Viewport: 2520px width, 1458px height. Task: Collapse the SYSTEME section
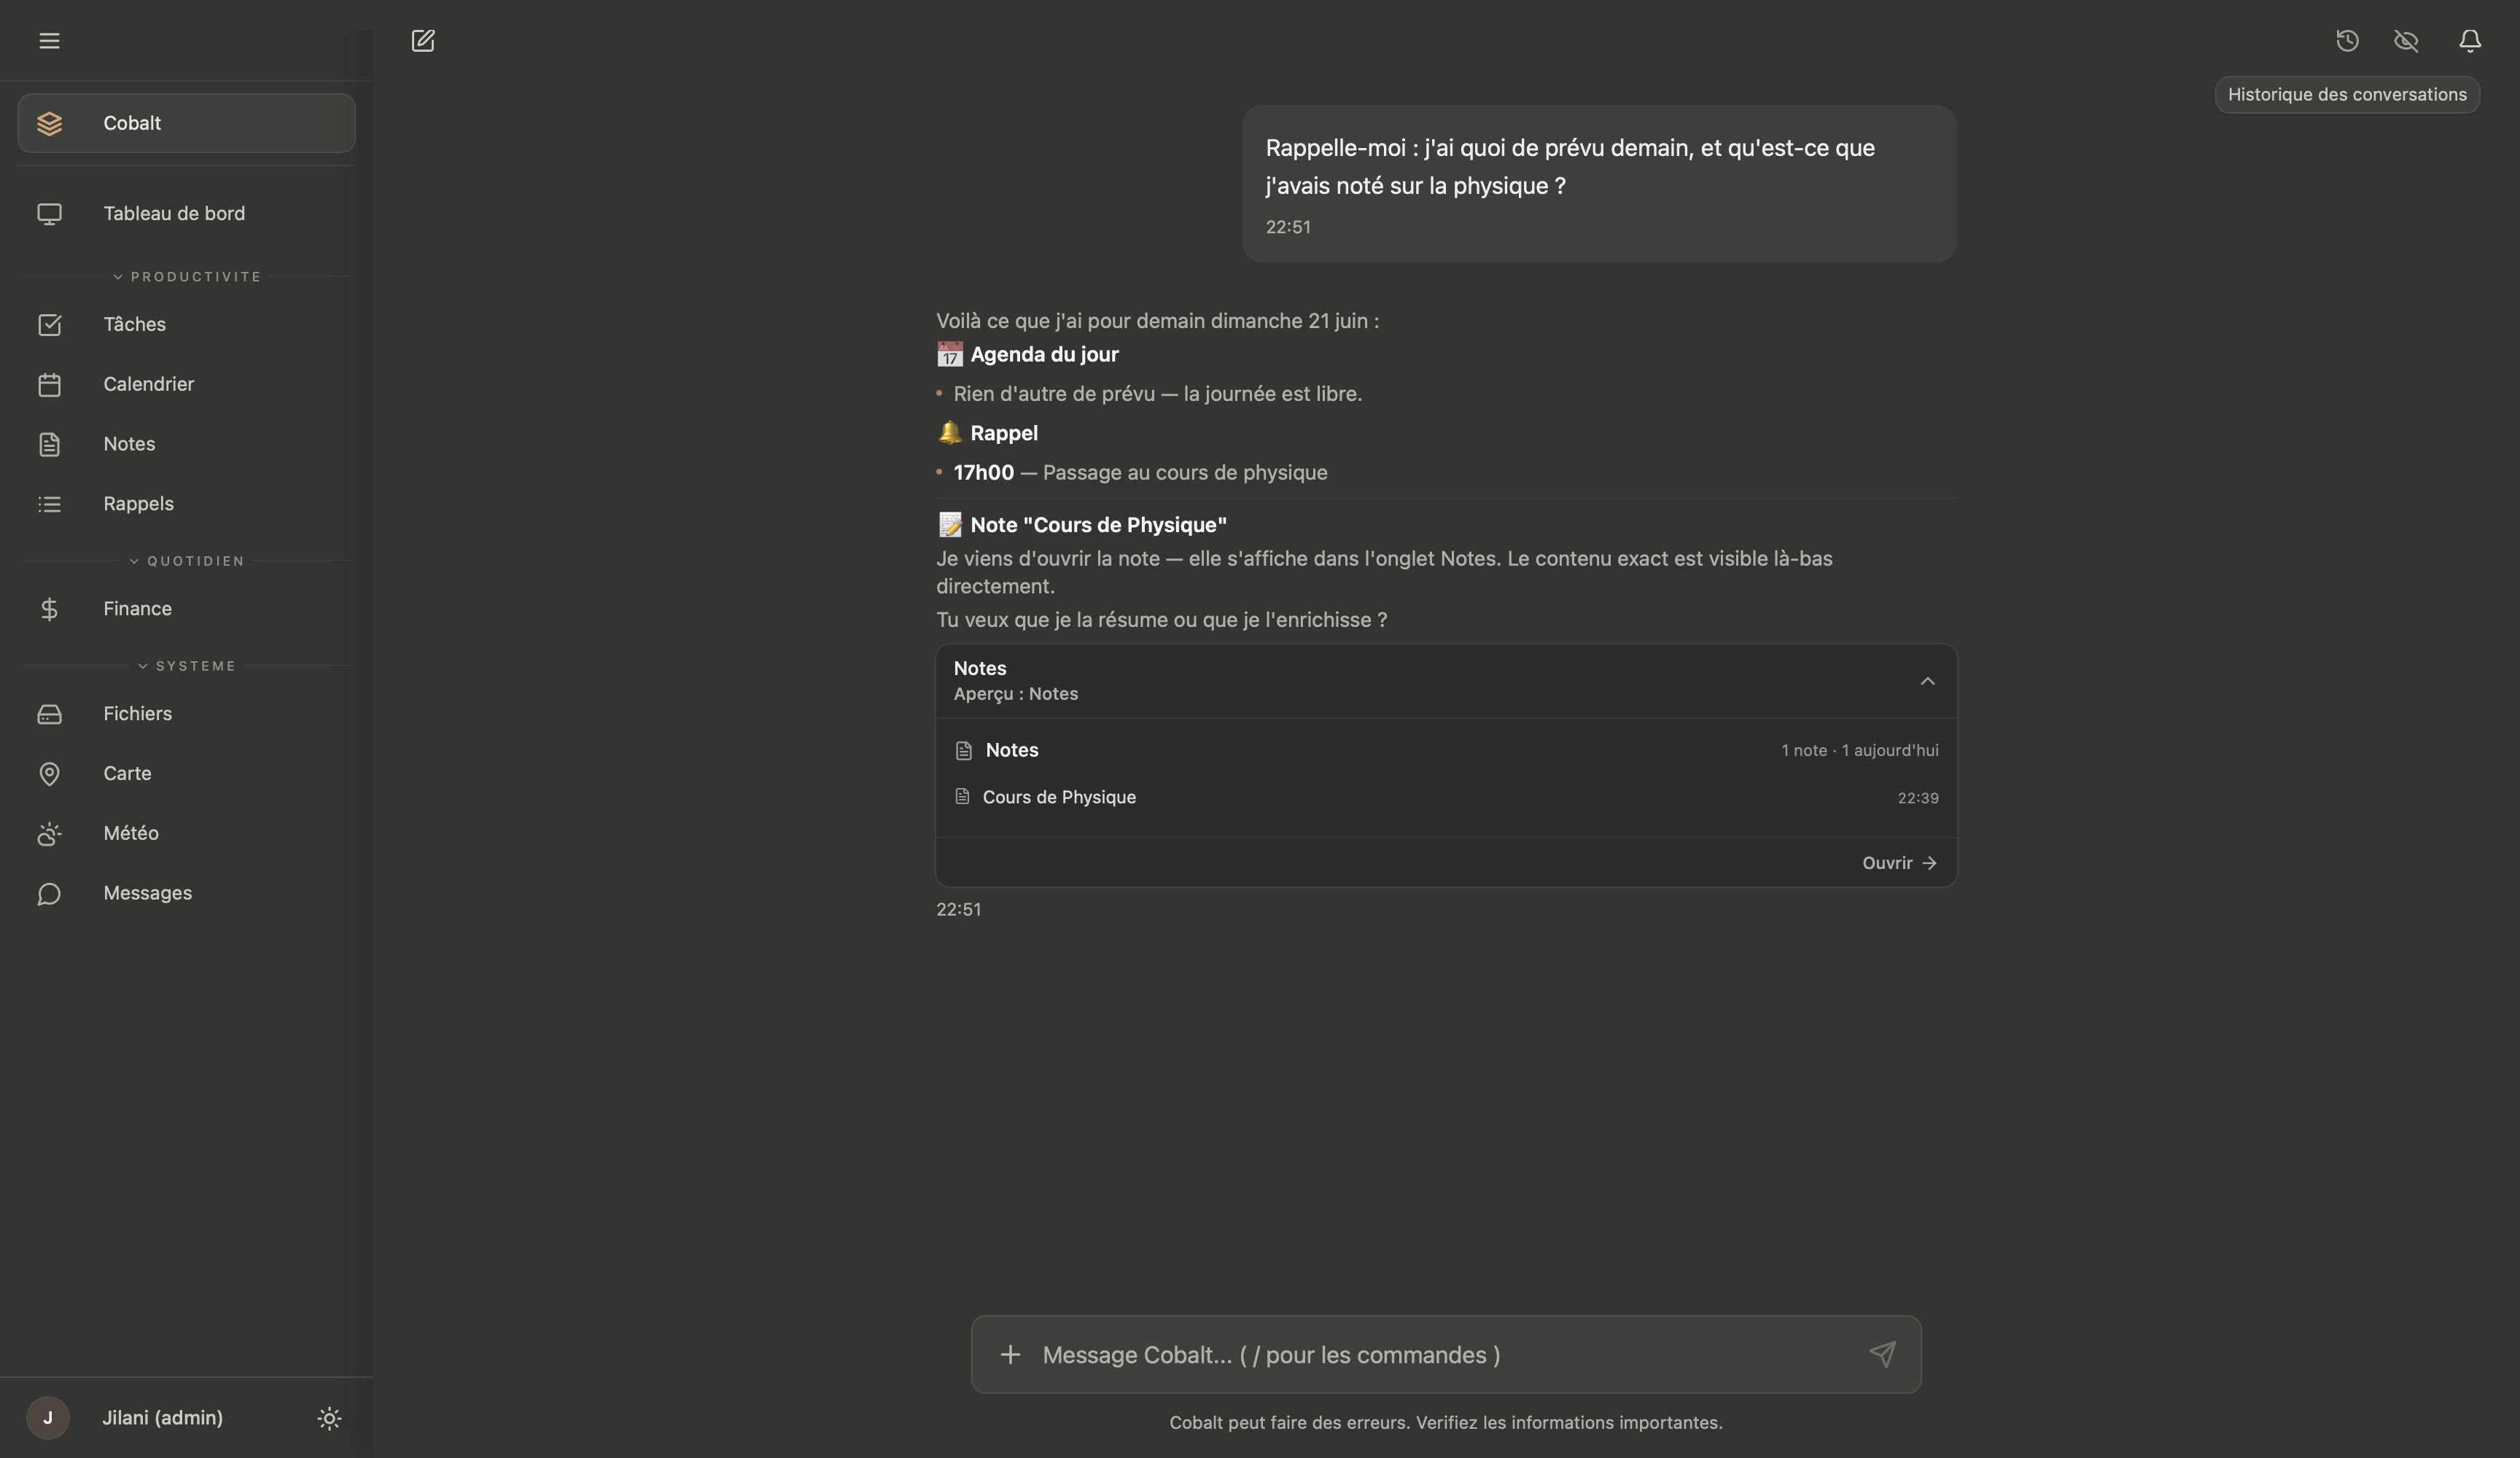[187, 666]
